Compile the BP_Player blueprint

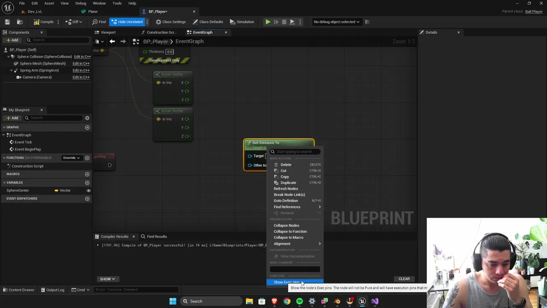(x=44, y=22)
